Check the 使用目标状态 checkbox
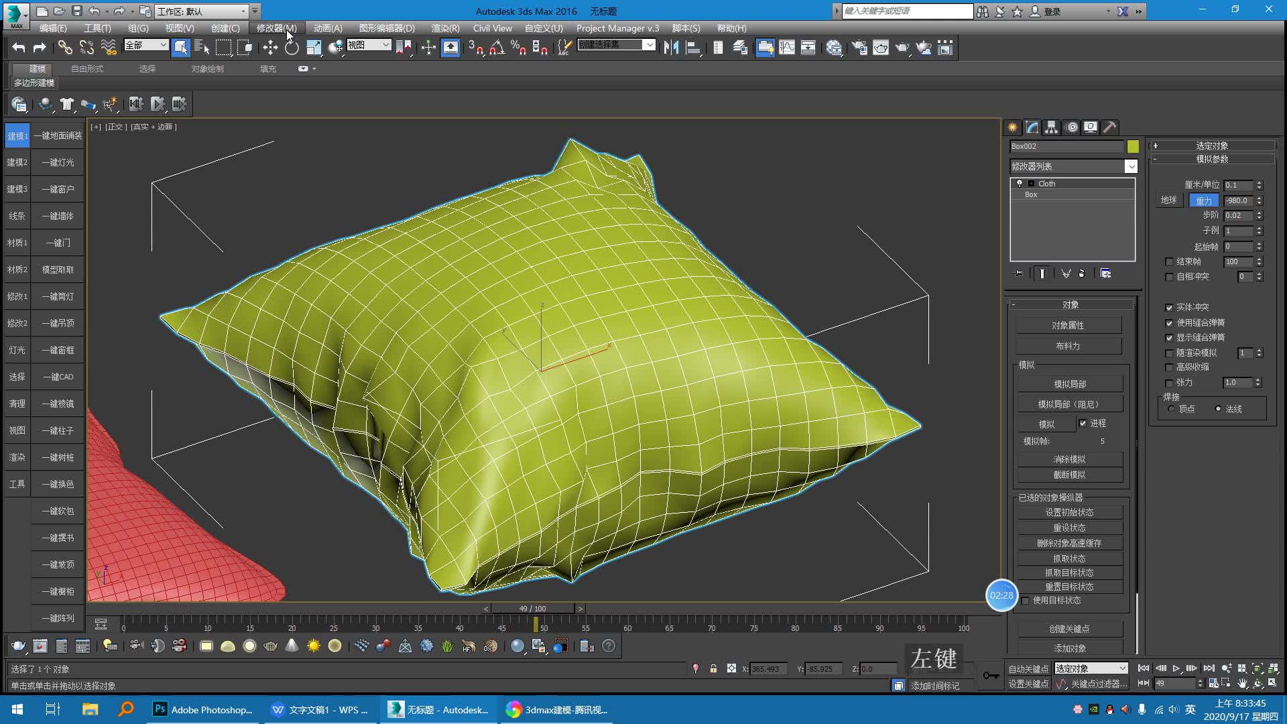The image size is (1287, 724). pyautogui.click(x=1025, y=601)
